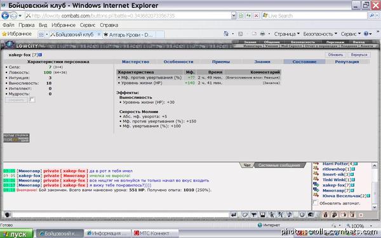Open the Страница dropdown menu
The width and height of the screenshot is (381, 238).
pyautogui.click(x=287, y=34)
